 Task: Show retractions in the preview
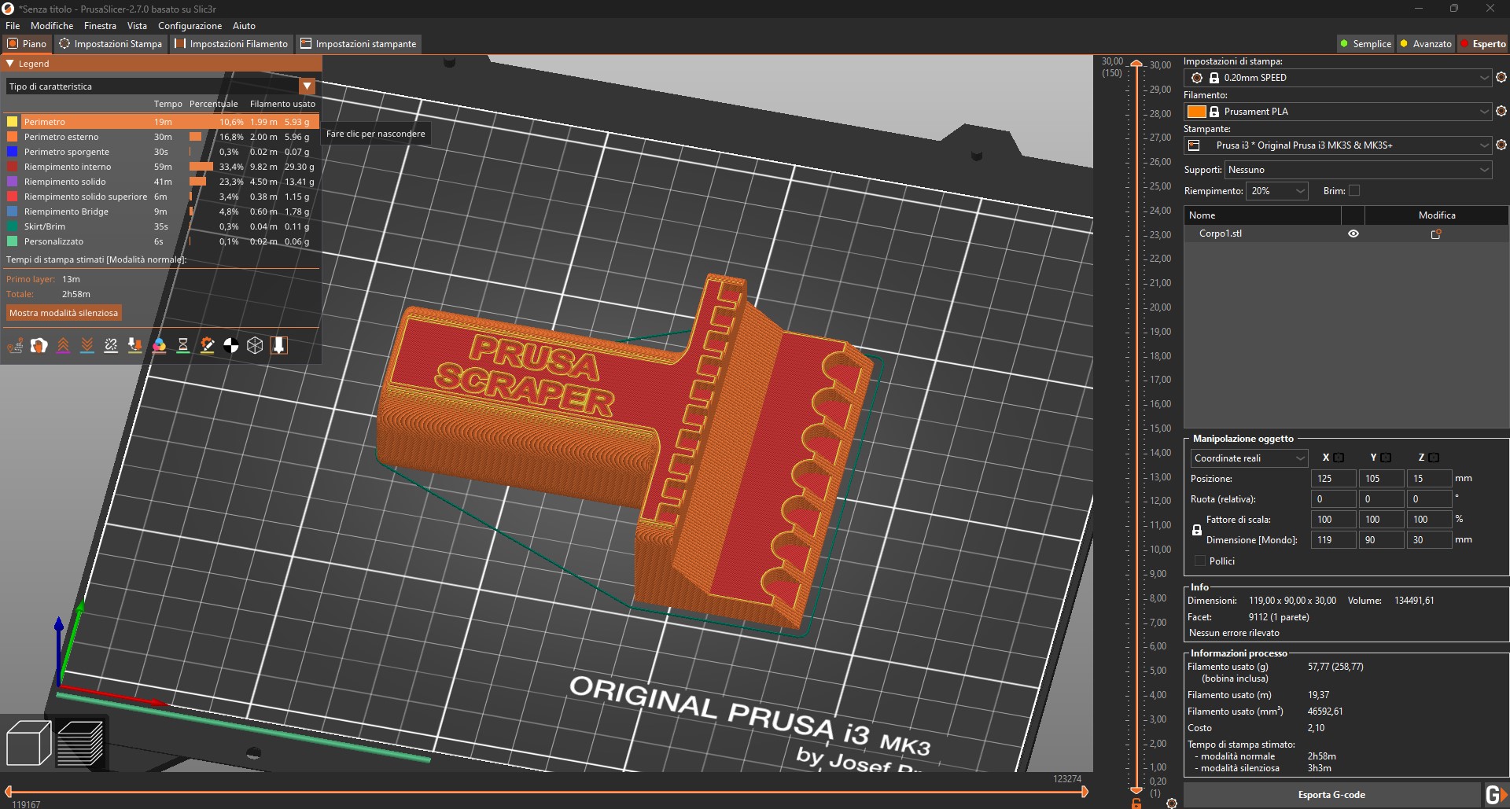click(x=64, y=345)
